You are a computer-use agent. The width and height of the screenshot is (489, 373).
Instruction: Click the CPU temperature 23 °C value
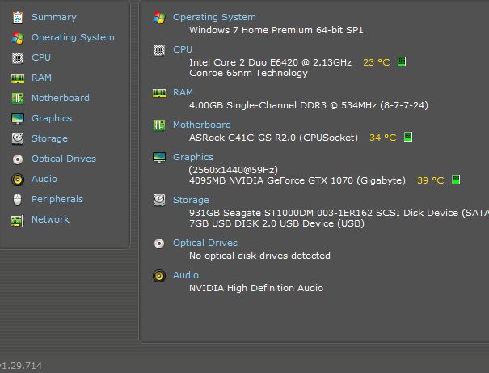[377, 63]
